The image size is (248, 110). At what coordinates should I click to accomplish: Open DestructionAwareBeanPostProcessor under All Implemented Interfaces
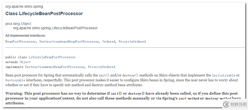point(69,42)
